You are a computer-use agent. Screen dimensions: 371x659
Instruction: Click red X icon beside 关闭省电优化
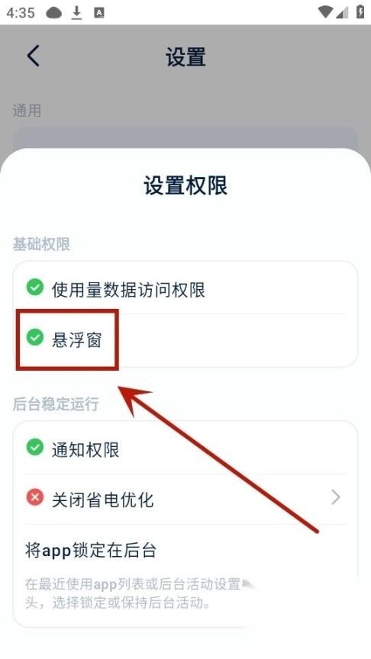[35, 497]
